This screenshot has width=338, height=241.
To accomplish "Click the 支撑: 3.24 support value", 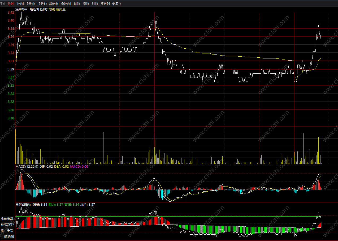I will [x=72, y=205].
